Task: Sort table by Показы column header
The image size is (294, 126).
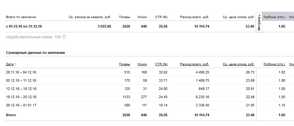Action: point(124,64)
